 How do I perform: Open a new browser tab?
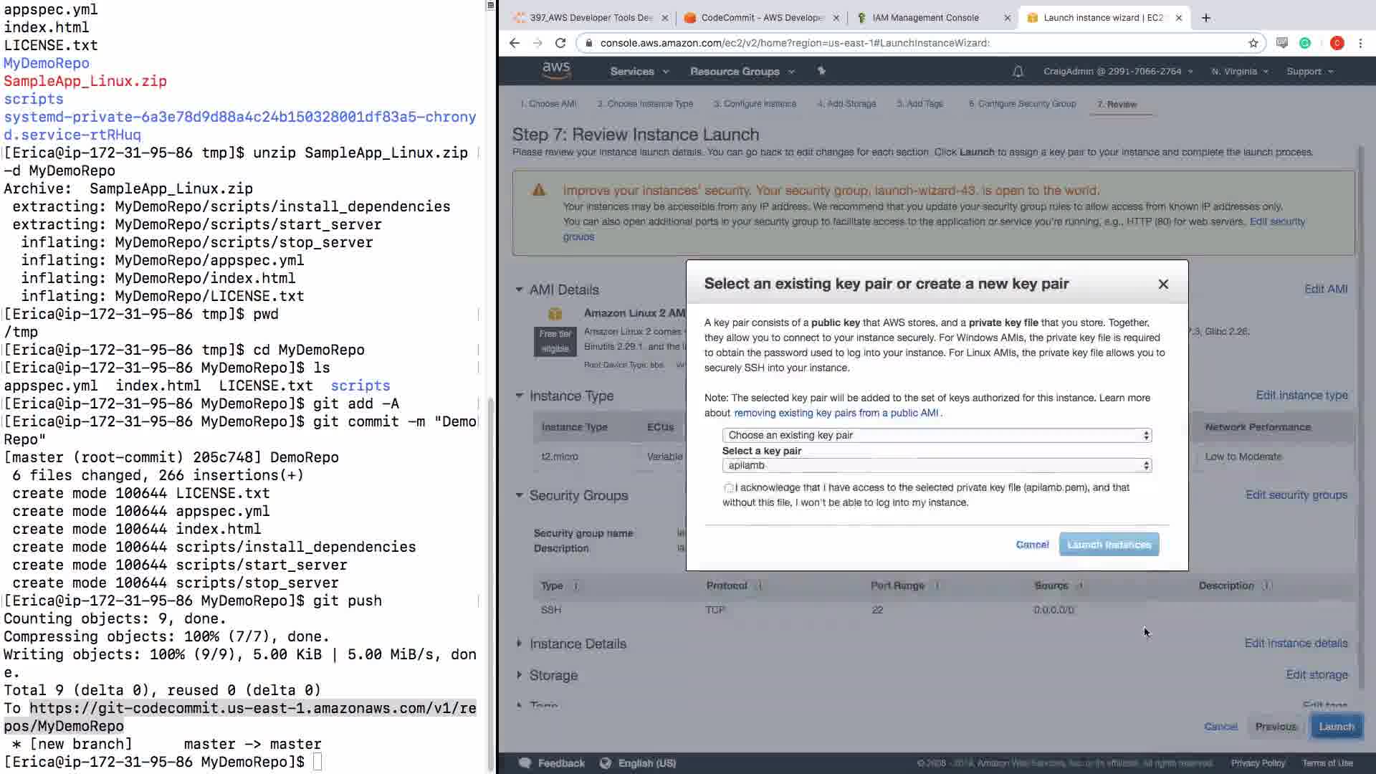(x=1206, y=18)
